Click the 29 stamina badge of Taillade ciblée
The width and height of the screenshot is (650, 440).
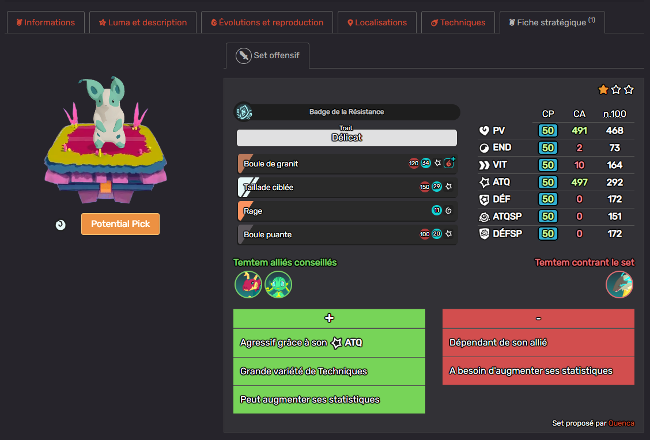point(437,187)
